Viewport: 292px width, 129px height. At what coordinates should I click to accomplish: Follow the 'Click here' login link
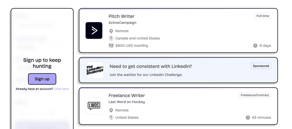(61, 89)
